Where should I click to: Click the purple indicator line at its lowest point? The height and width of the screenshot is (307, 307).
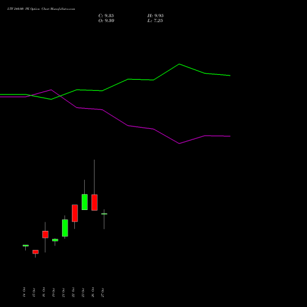pyautogui.click(x=179, y=144)
